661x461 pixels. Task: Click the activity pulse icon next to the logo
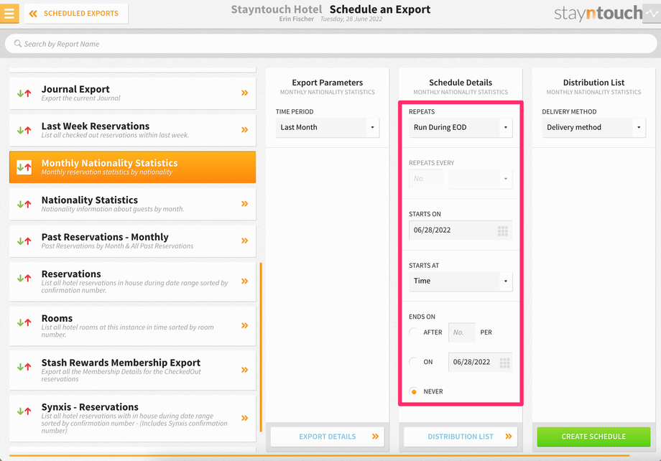coord(652,14)
